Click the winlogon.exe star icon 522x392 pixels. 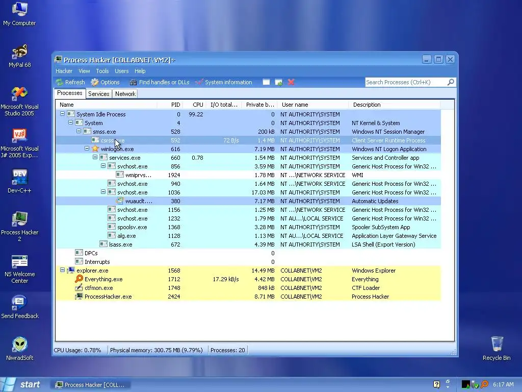click(95, 149)
